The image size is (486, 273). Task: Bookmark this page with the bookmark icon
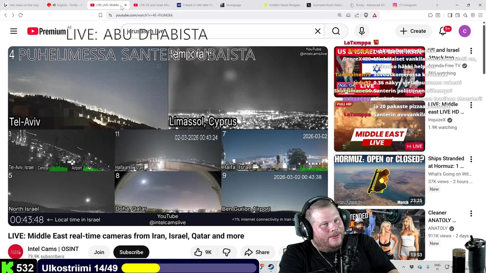(100, 15)
